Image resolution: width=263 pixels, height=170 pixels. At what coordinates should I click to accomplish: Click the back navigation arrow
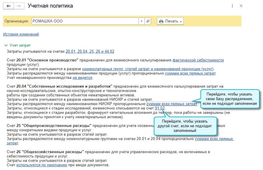click(8, 6)
